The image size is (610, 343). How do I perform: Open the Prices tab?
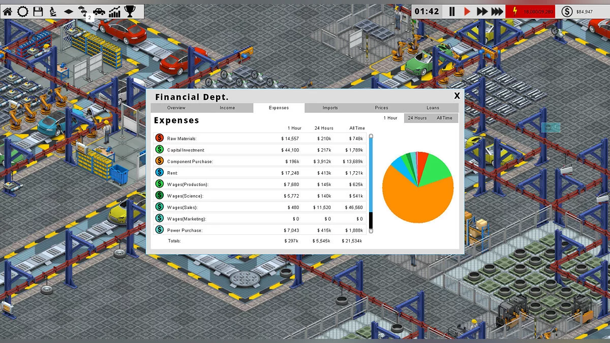381,108
